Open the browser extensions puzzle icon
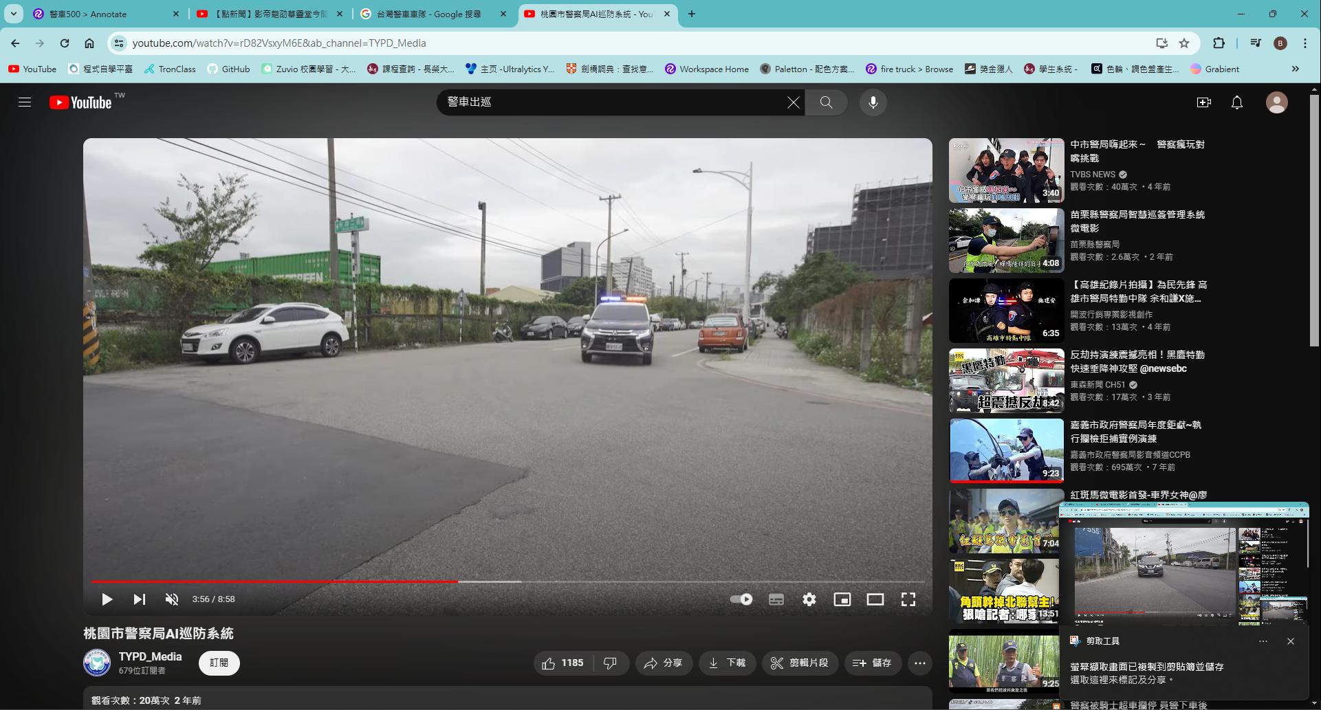Screen dimensions: 1321x710 (x=1219, y=43)
